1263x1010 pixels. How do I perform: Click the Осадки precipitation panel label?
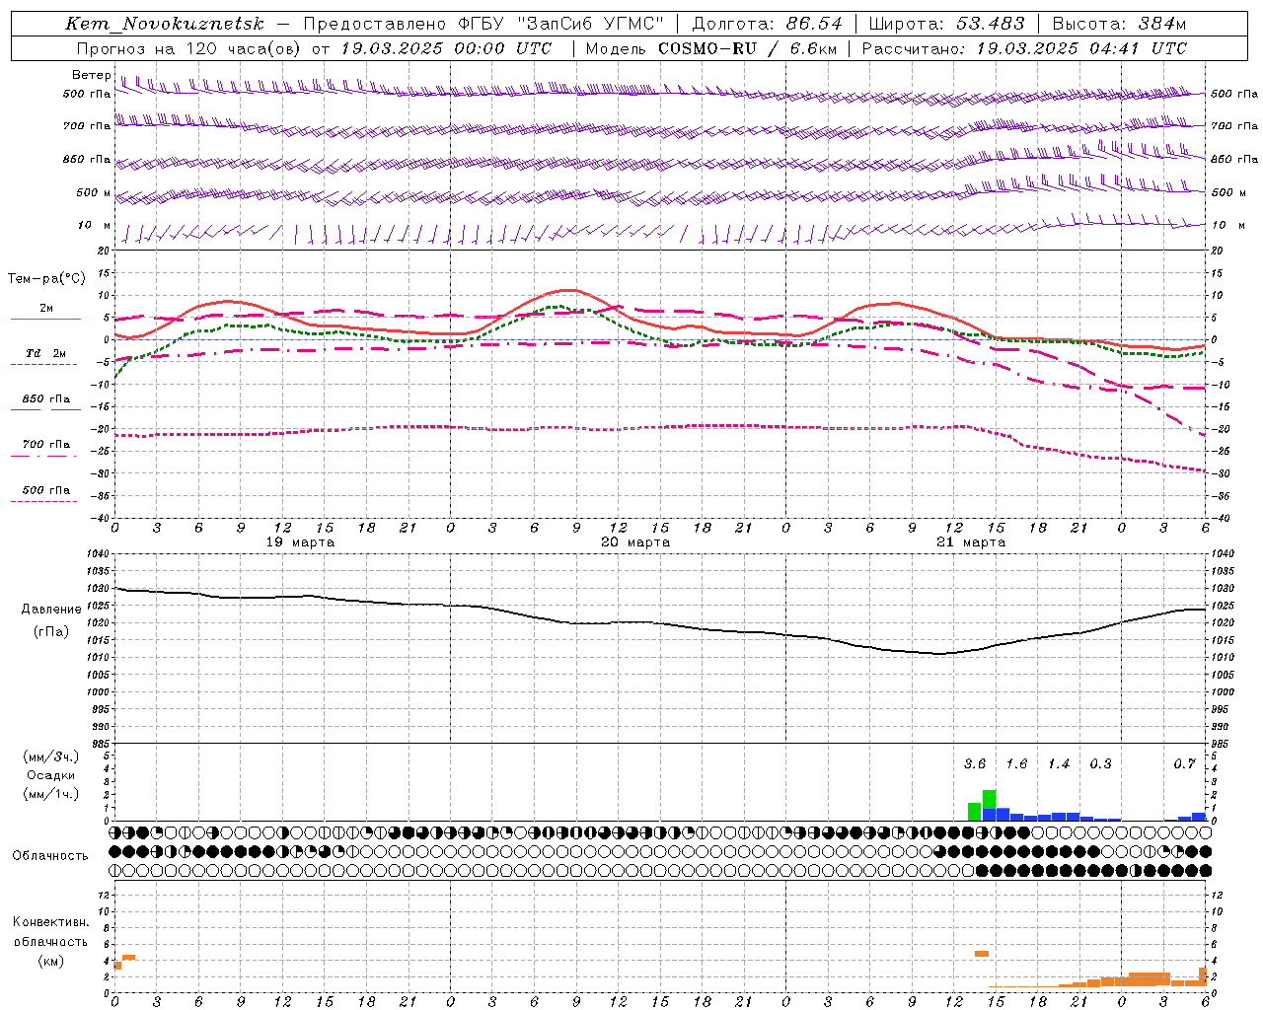coord(51,775)
